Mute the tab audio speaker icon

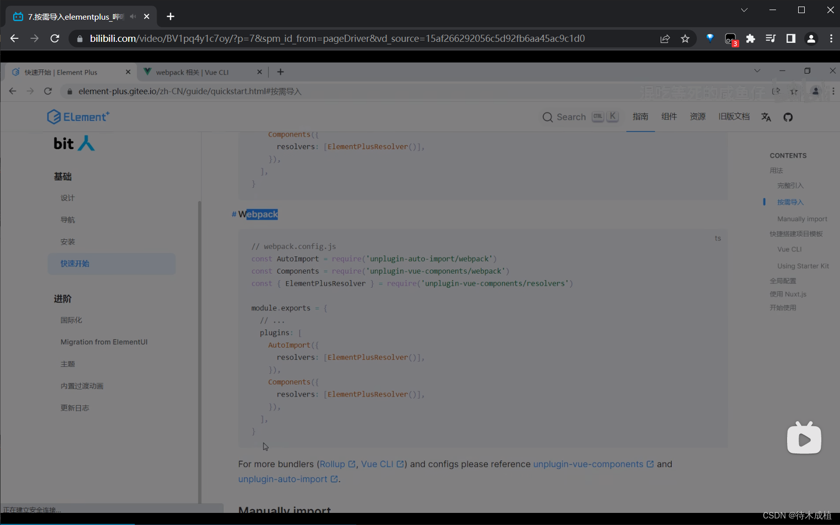coord(133,17)
